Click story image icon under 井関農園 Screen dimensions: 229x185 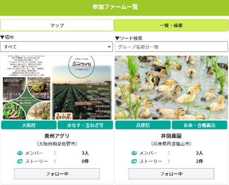coord(134,161)
